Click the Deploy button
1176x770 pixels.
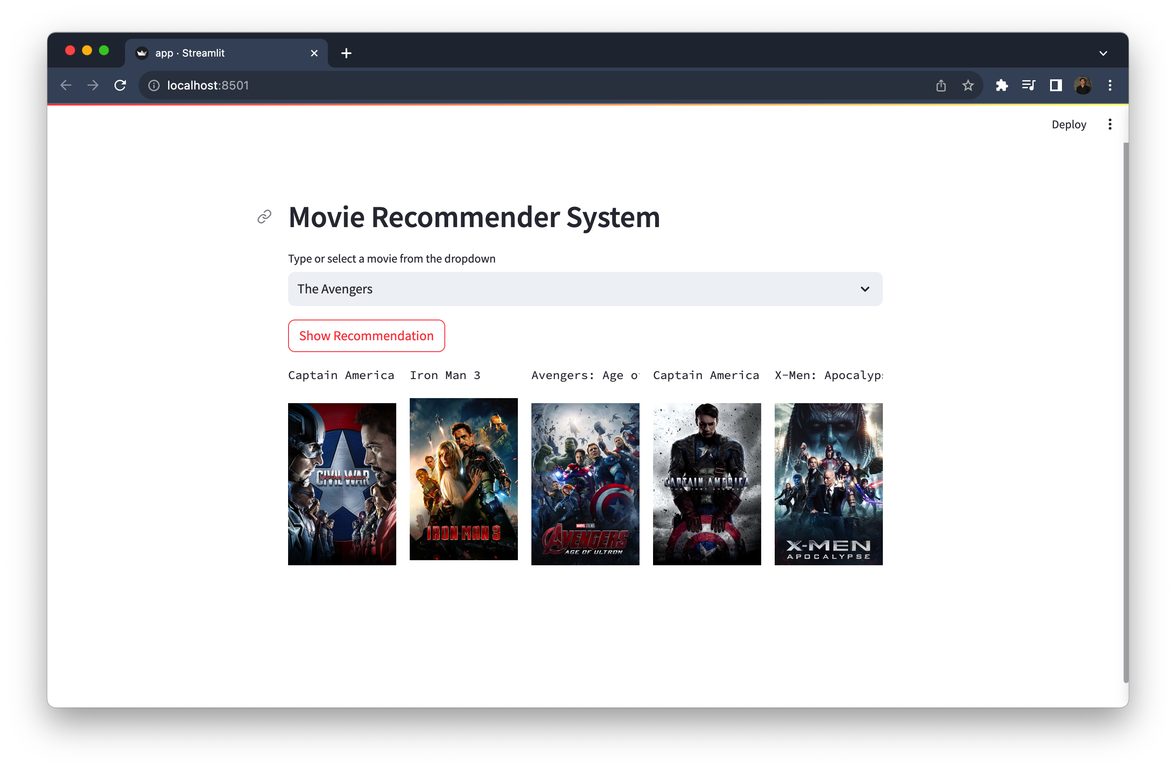[1069, 124]
